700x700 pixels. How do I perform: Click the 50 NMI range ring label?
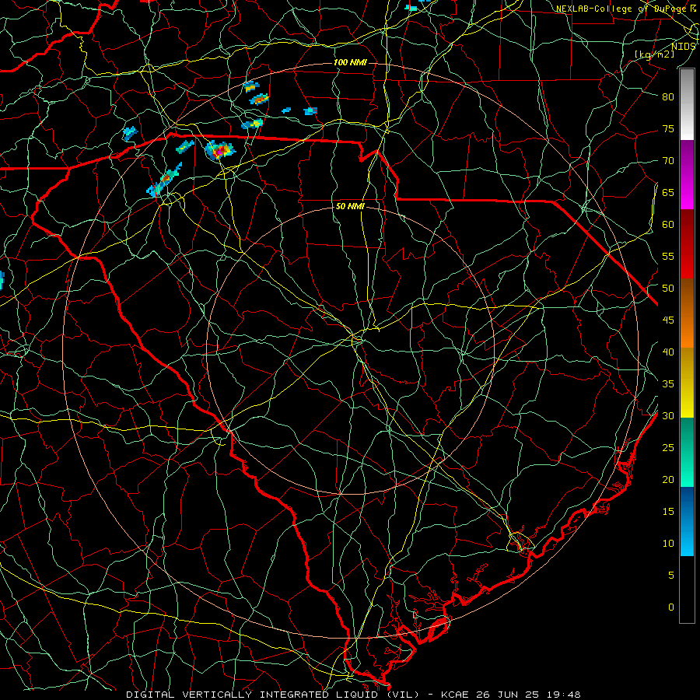pyautogui.click(x=350, y=206)
